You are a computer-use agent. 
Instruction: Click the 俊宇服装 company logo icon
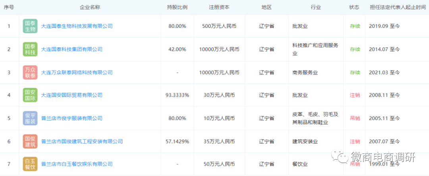(30, 118)
